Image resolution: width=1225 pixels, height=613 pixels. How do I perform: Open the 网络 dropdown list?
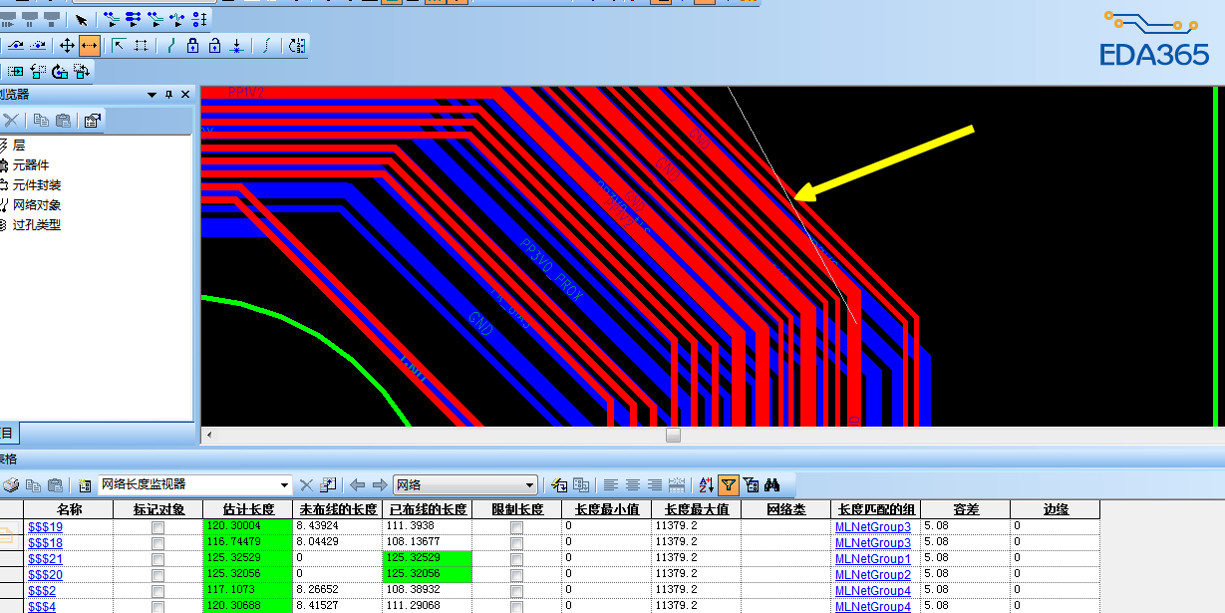pyautogui.click(x=530, y=485)
